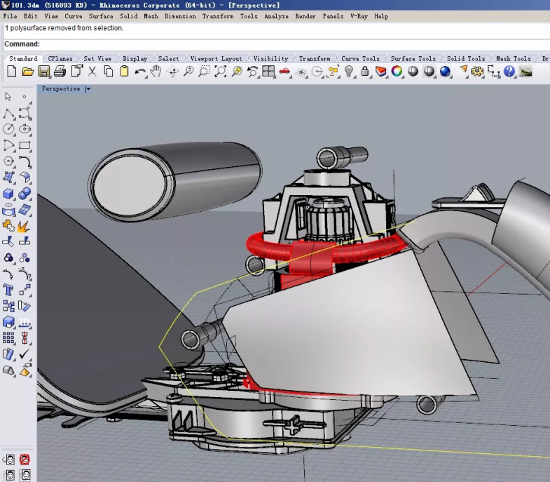Viewport: 550px width, 482px height.
Task: Click the Save disk icon
Action: 44,72
